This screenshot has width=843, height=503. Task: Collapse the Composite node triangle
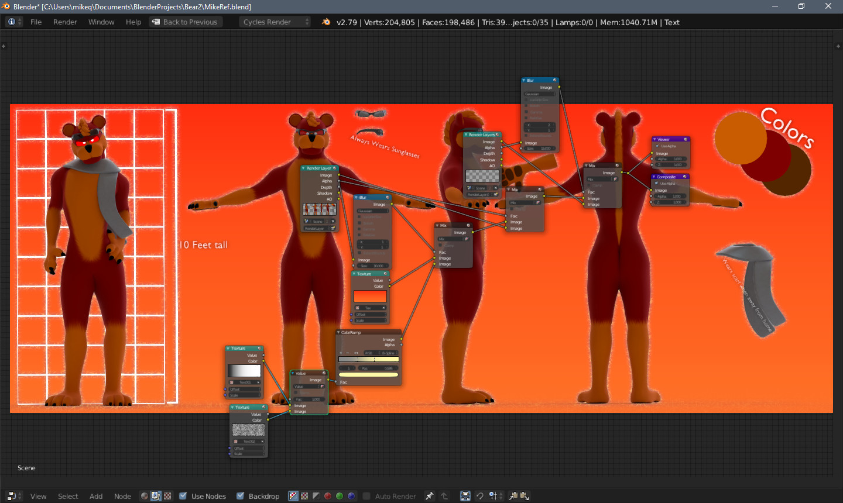point(654,177)
